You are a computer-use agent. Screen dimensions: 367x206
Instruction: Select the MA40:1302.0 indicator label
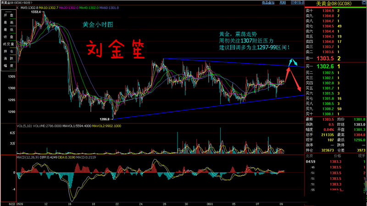click(89, 8)
